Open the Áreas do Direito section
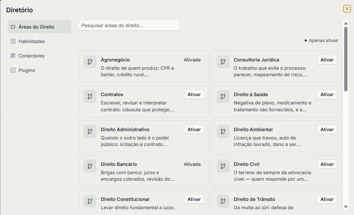 [40, 27]
